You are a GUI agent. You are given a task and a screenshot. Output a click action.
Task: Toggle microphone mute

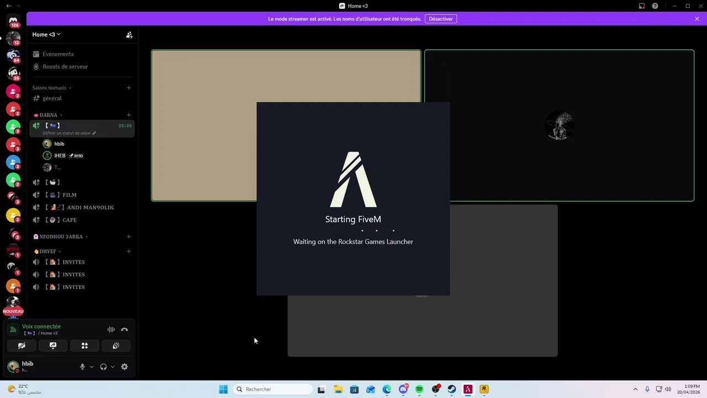pos(82,366)
